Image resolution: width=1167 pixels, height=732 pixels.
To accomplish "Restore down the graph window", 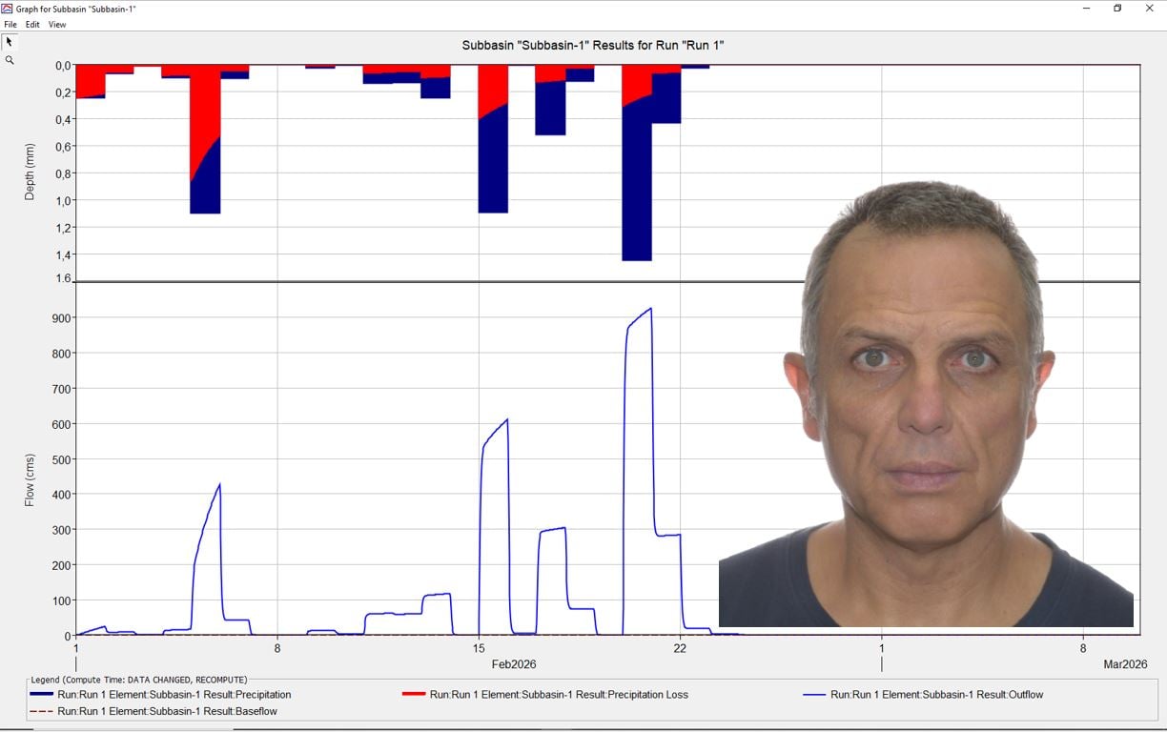I will 1117,9.
